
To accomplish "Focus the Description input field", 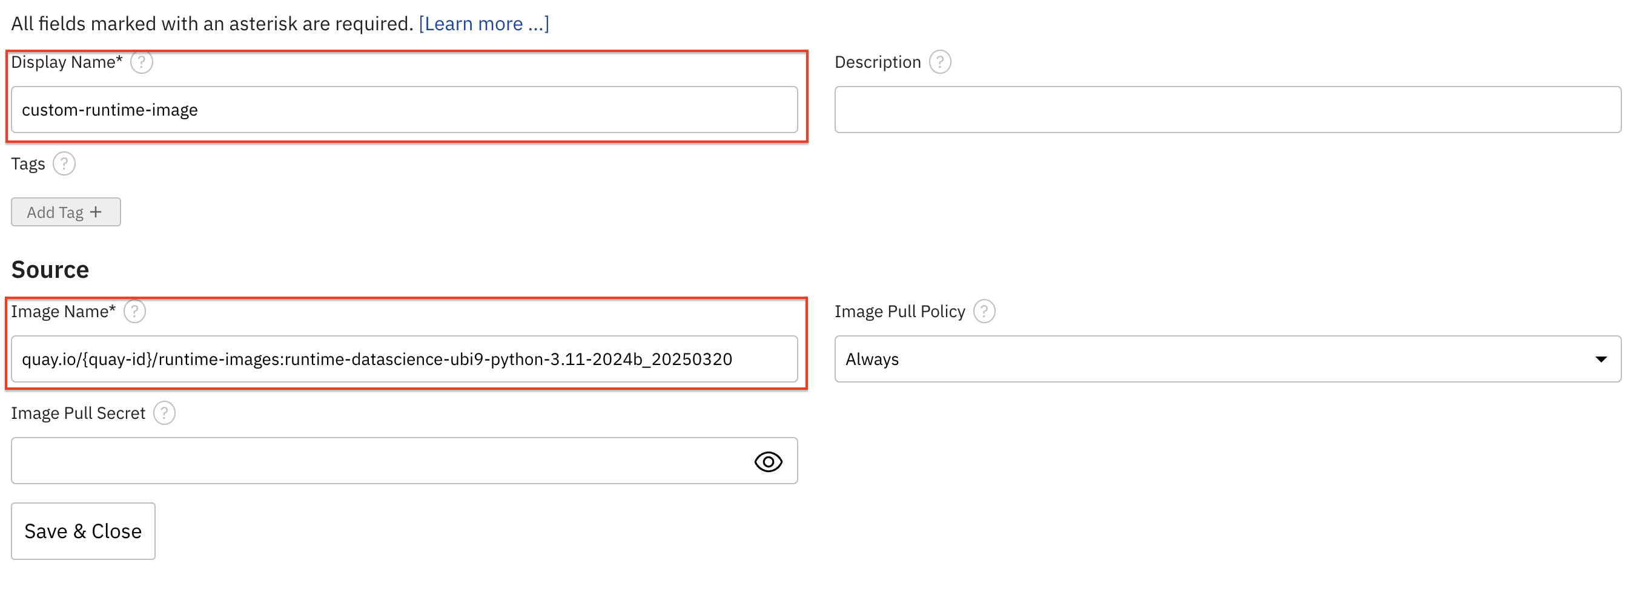I will coord(1228,110).
